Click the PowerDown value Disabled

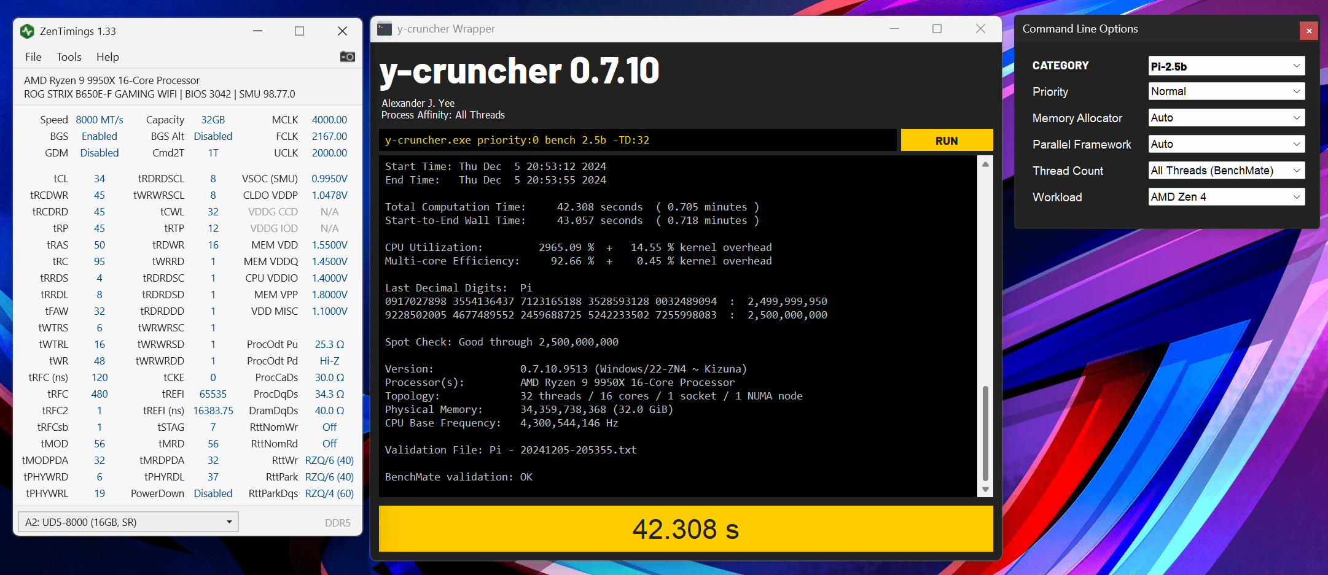(x=213, y=493)
